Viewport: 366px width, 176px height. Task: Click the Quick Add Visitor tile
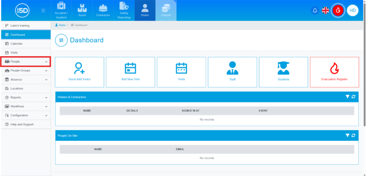[x=79, y=72]
